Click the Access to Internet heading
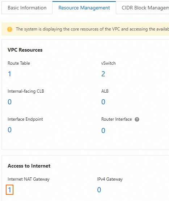 click(x=29, y=166)
